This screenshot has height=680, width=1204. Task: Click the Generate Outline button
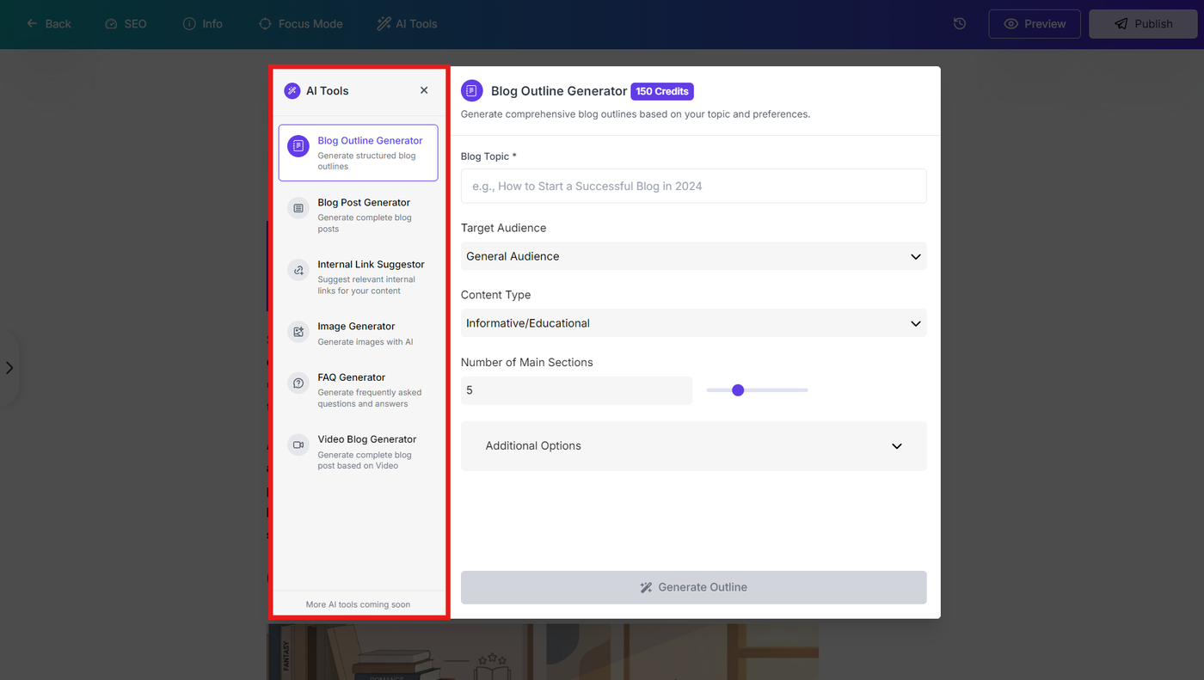tap(693, 587)
